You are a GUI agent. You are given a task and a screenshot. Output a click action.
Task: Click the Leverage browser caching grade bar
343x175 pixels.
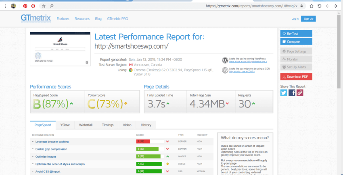point(150,142)
